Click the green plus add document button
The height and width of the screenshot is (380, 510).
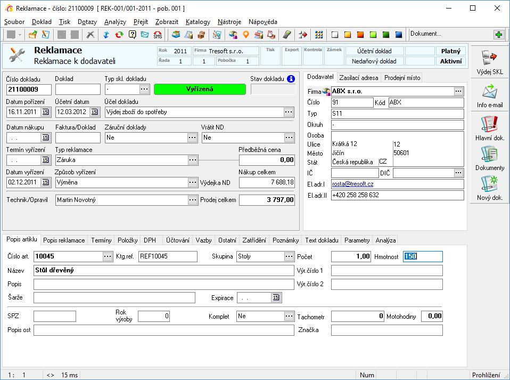[x=499, y=34]
